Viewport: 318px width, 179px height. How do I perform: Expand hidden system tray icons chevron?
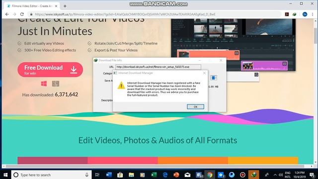click(275, 175)
